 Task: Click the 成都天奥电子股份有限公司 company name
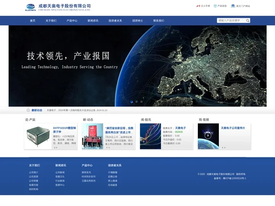click(65, 6)
